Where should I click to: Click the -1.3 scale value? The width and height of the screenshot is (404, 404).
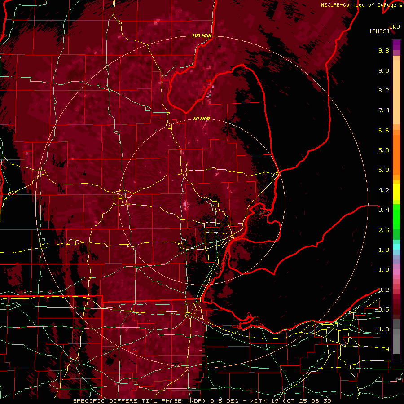click(382, 329)
